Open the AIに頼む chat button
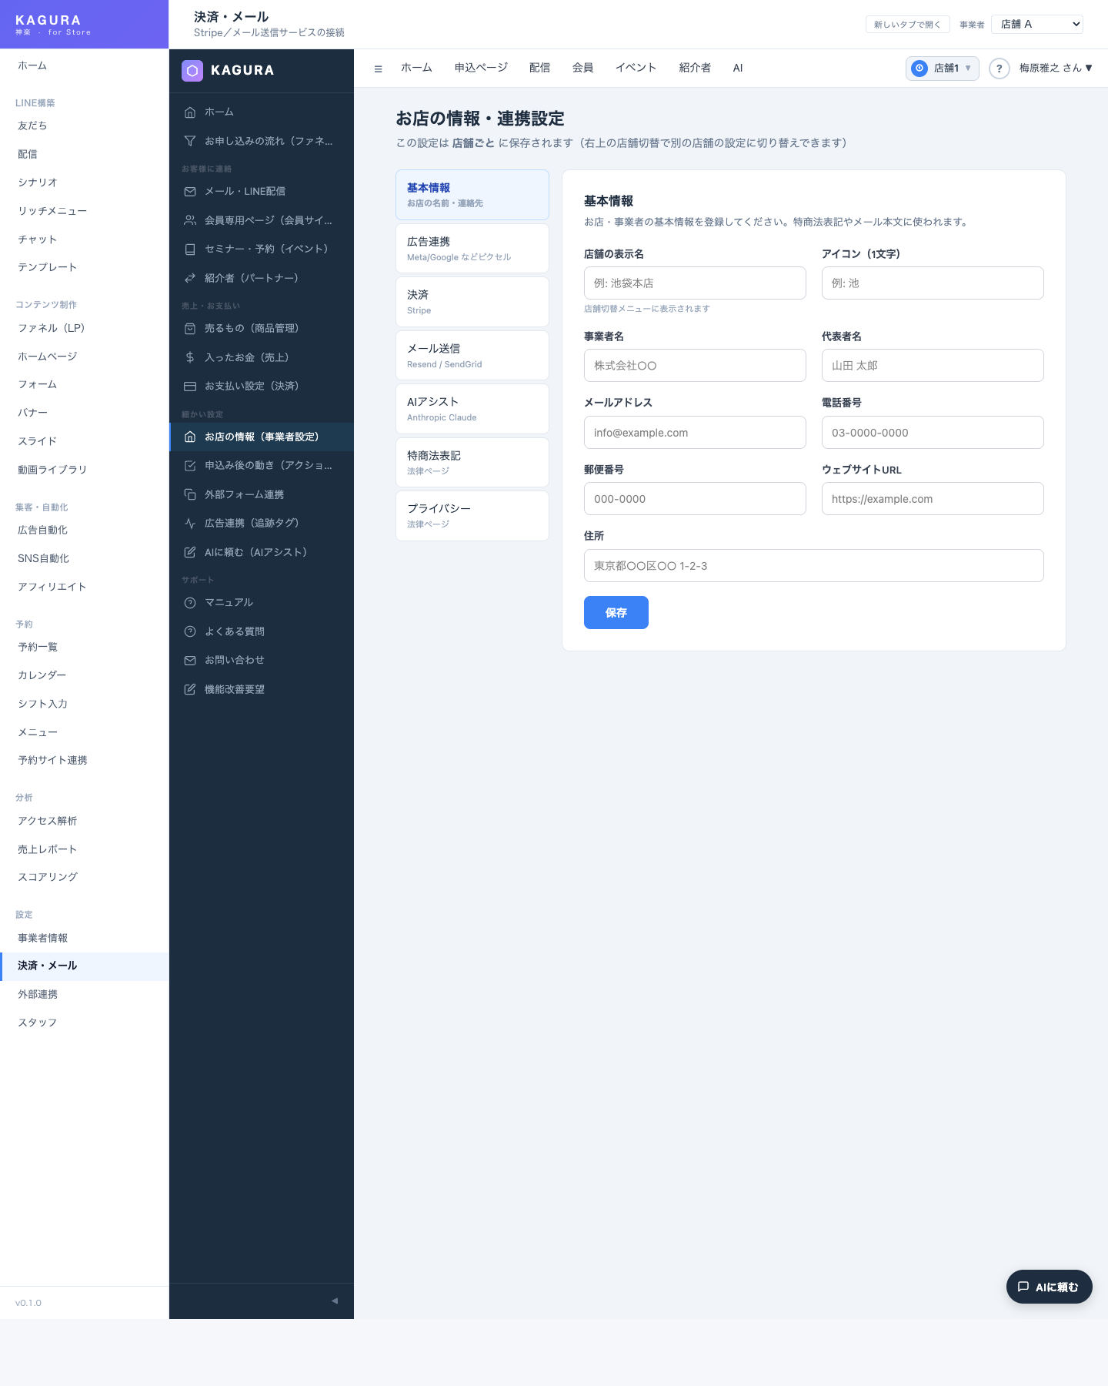Screen dimensions: 1108x1386 pyautogui.click(x=1049, y=1287)
